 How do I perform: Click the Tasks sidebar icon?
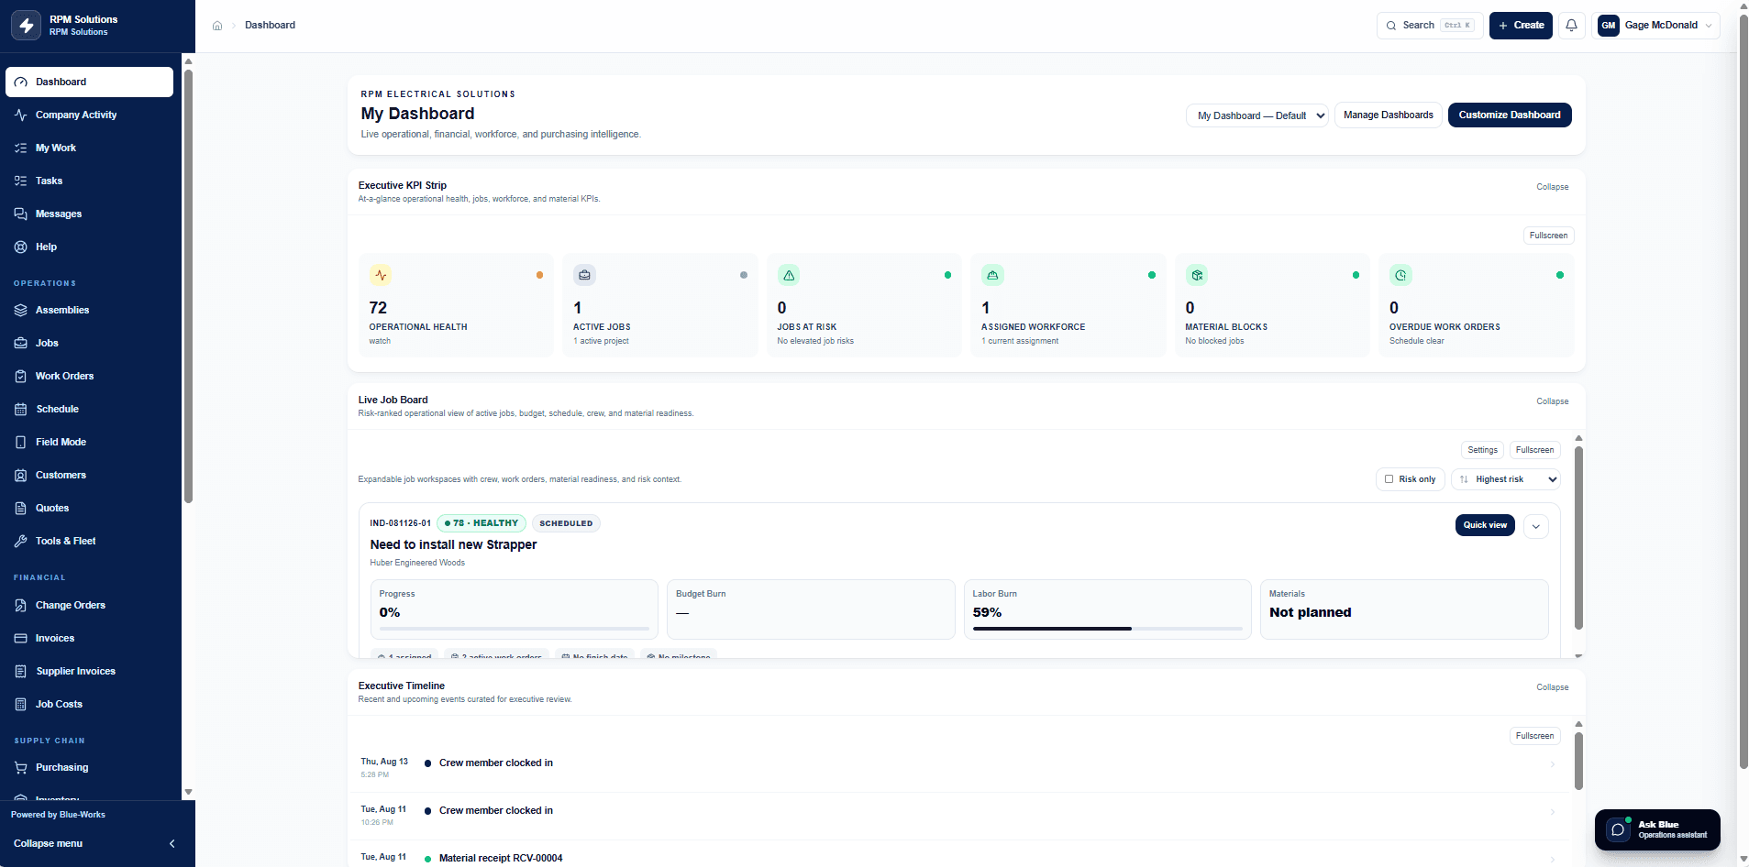(21, 181)
